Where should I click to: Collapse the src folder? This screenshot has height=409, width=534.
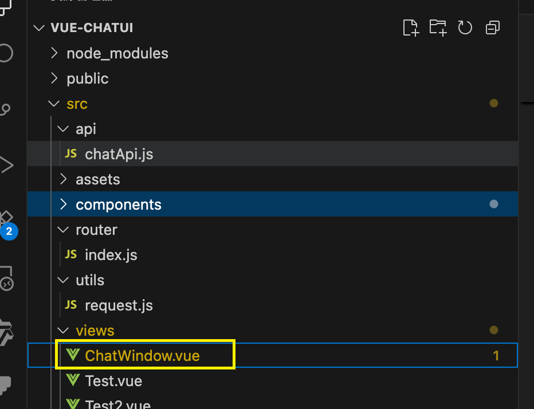click(54, 104)
